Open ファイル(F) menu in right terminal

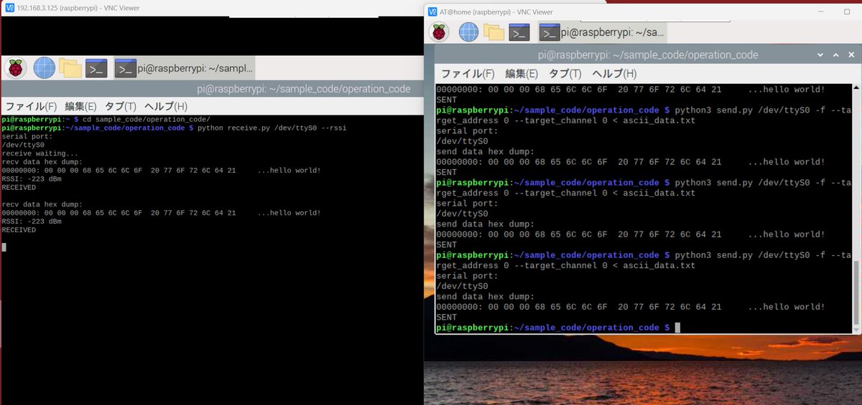(468, 73)
